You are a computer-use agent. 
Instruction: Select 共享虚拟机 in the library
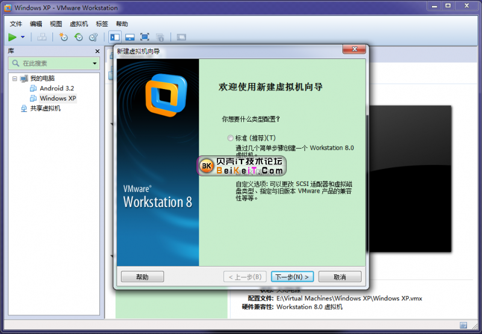(46, 108)
